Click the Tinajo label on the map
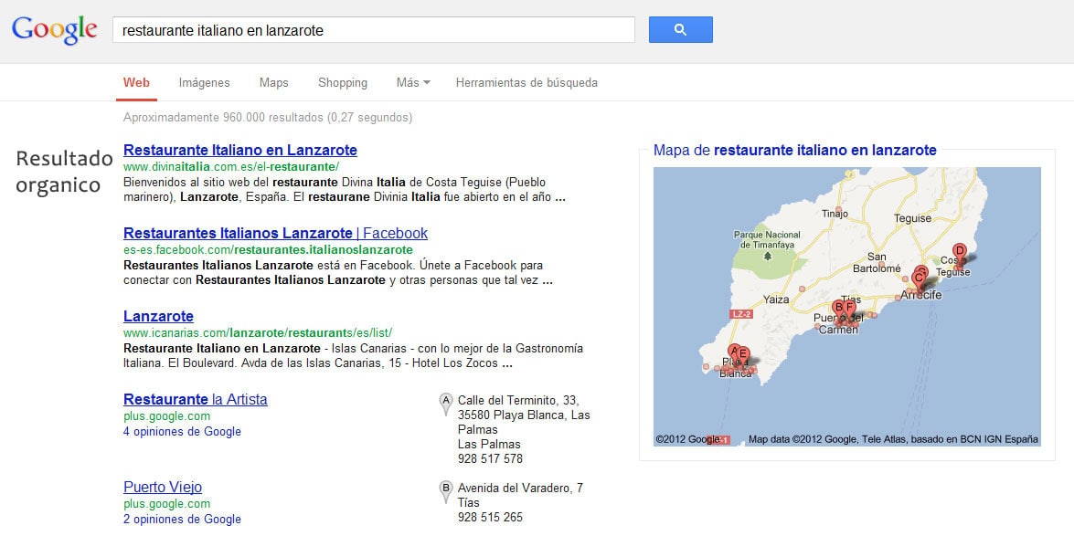 coord(835,213)
